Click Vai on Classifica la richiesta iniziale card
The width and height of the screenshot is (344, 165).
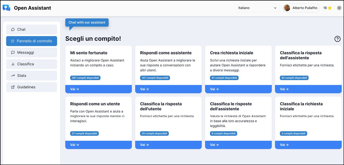(308, 145)
